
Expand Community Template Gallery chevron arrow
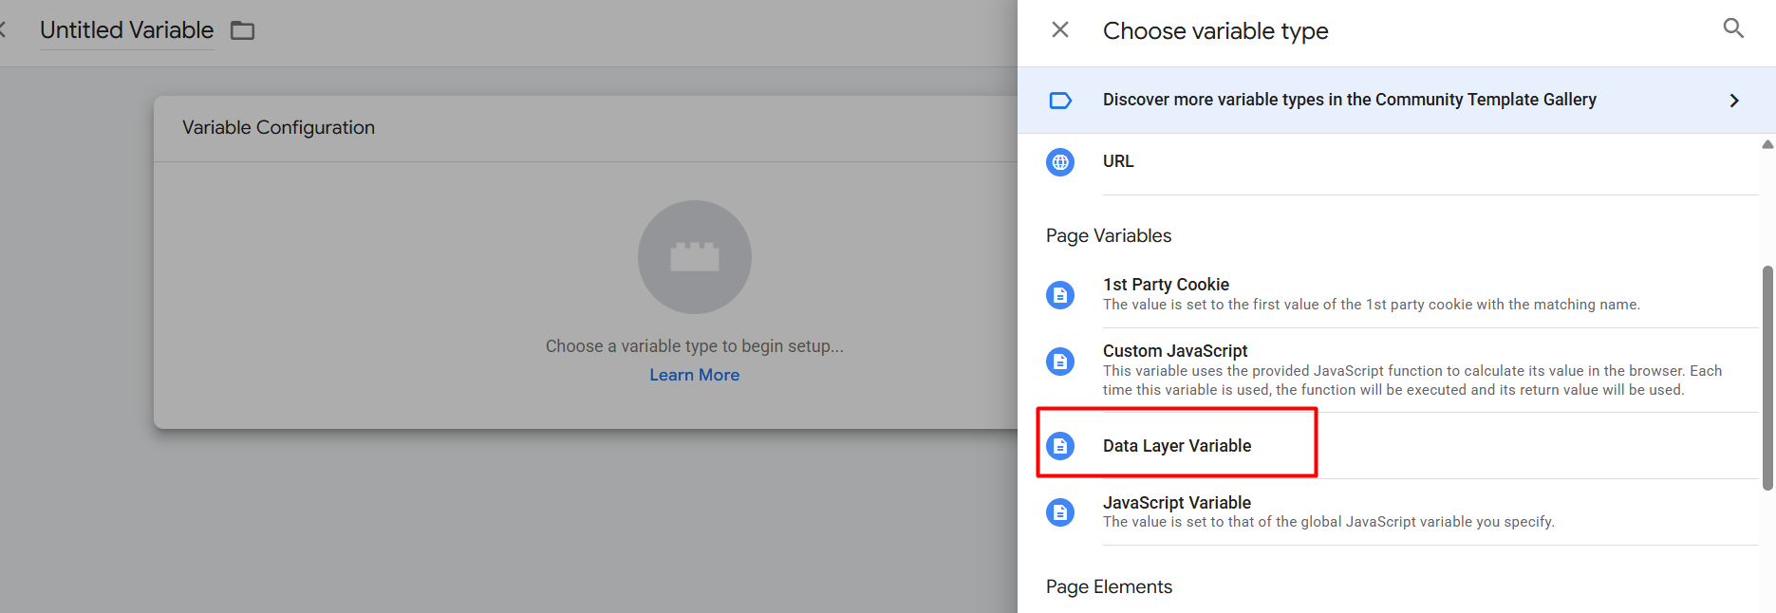pyautogui.click(x=1733, y=101)
